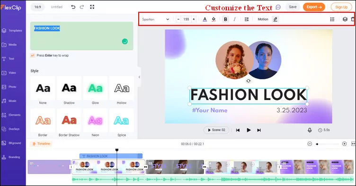Click the Sign Up button
The image size is (356, 186).
pyautogui.click(x=341, y=7)
